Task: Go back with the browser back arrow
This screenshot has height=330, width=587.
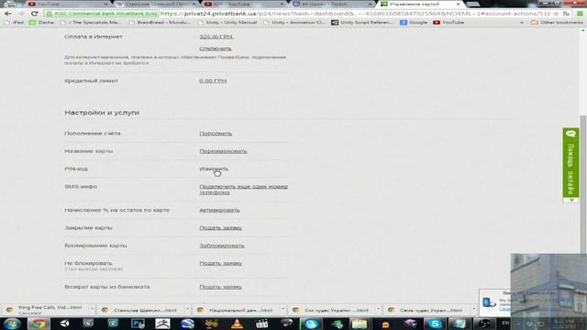Action: coord(8,14)
